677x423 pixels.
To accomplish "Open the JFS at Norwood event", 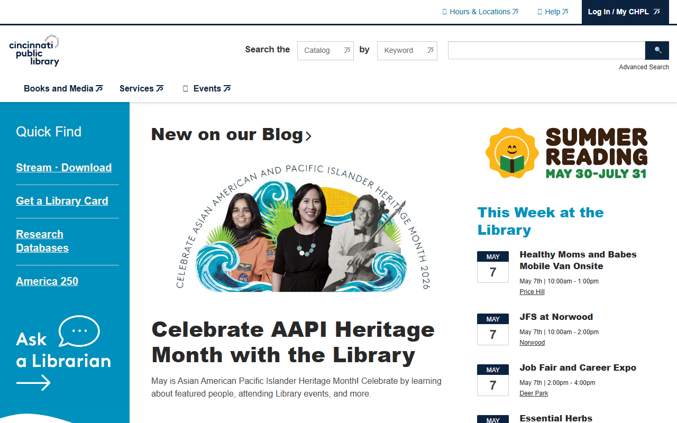I will tap(556, 317).
